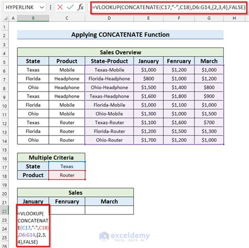The width and height of the screenshot is (249, 248).
Task: Select column G header
Action: point(209,18)
